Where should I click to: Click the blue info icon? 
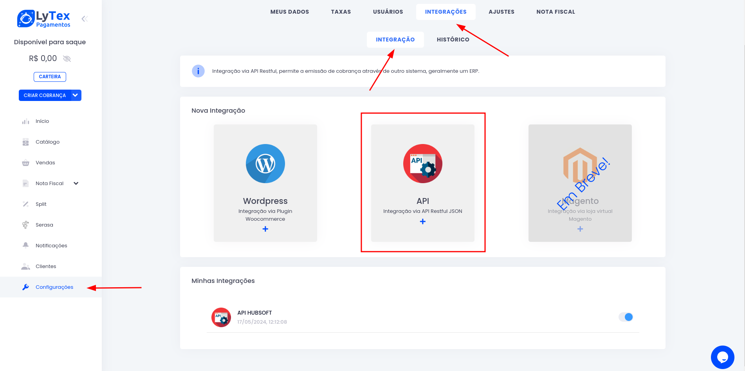(x=198, y=71)
